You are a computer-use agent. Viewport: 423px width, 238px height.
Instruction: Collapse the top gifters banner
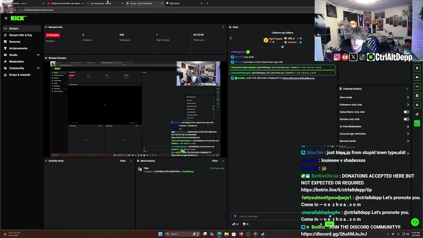[x=282, y=47]
